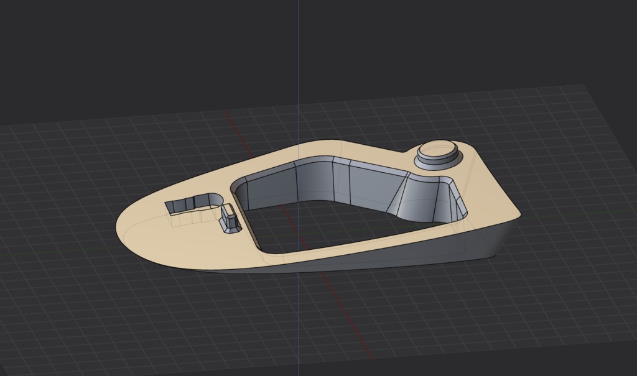Select the dark outer side wall of the model
This screenshot has width=637, height=376.
(406, 254)
